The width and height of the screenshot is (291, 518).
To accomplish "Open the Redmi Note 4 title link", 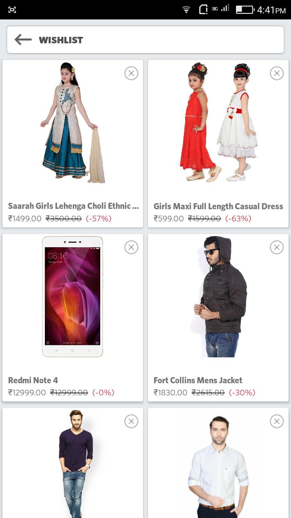I will pyautogui.click(x=33, y=380).
